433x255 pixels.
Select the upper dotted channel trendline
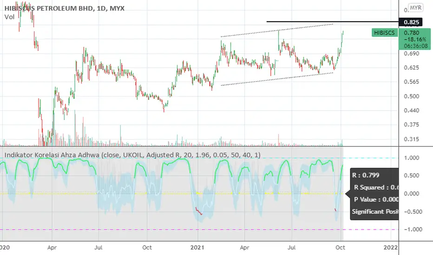(x=277, y=30)
